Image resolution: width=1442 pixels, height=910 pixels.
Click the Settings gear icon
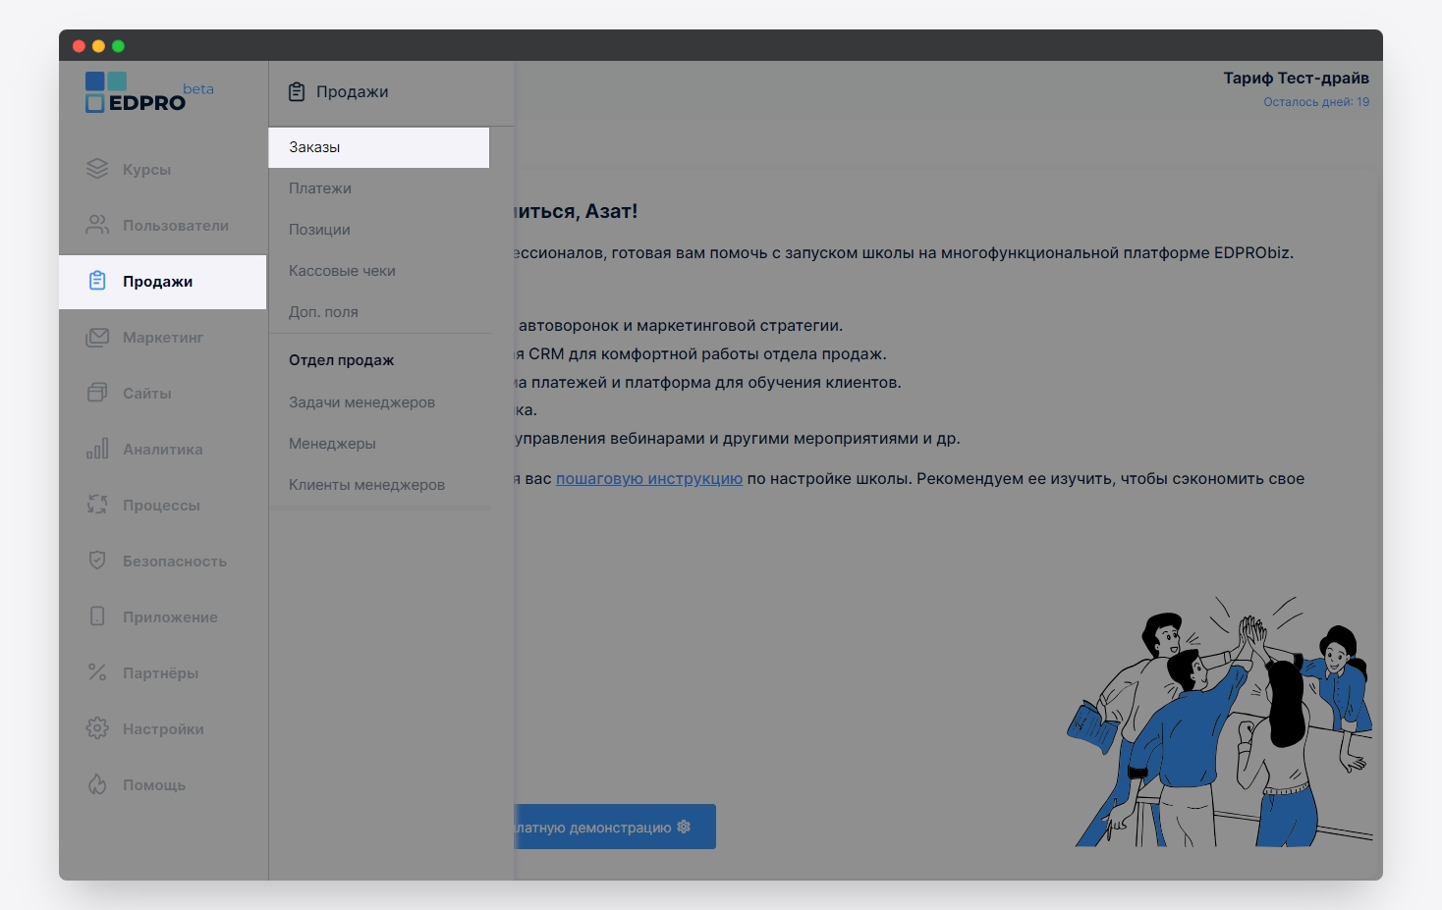click(x=97, y=728)
